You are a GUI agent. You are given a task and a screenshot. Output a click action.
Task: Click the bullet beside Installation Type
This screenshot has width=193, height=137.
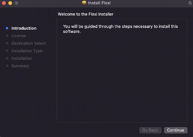[7, 51]
